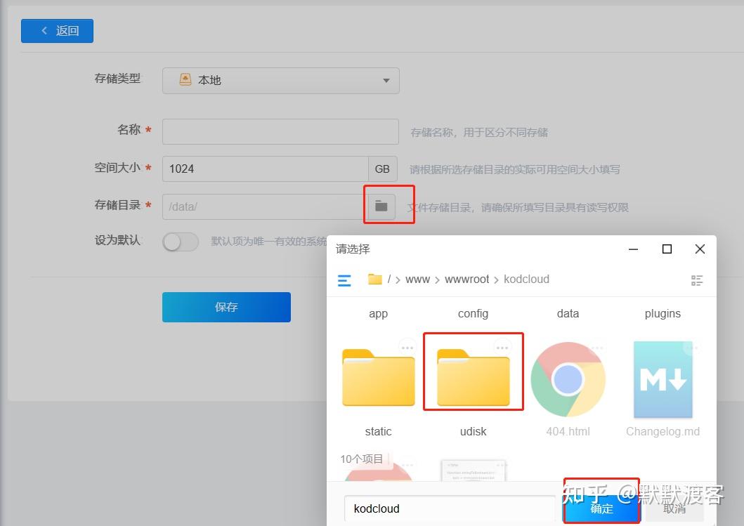Select the udisk folder thumbnail
Image resolution: width=744 pixels, height=526 pixels.
[472, 379]
